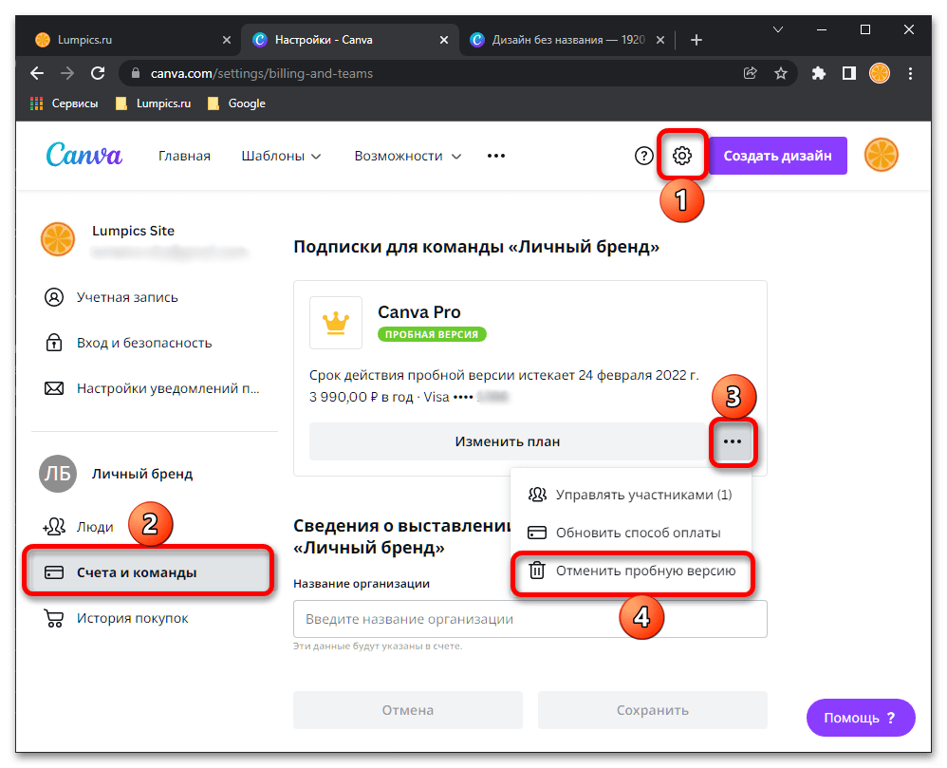Open the profile avatar in header

coord(881,156)
